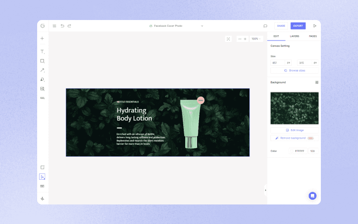Viewport: 358px width, 224px height.
Task: Open the width px unit selector
Action: click(x=288, y=62)
